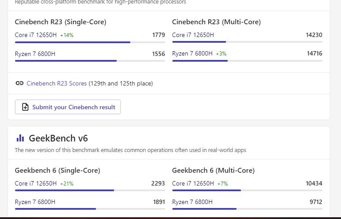Click Core i7 12650H under Cinebench R23 Multi-Core
341x219 pixels.
coord(193,35)
